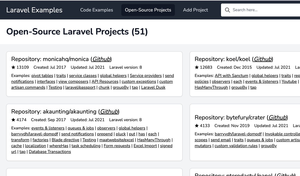This screenshot has width=300, height=176.
Task: Click 'observers' link in koel card
Action: [x=221, y=82]
